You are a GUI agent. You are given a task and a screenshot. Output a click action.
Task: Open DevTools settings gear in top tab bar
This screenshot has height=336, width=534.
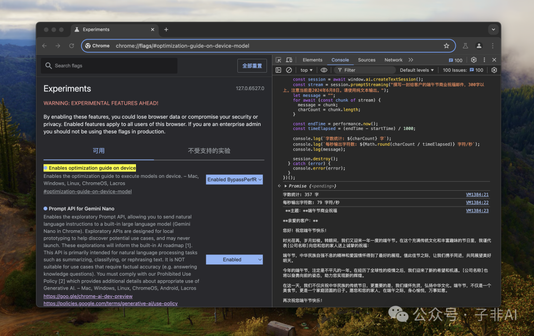(x=474, y=60)
